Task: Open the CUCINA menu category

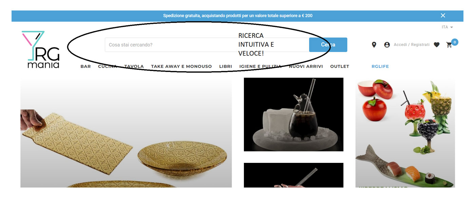Action: pyautogui.click(x=108, y=67)
